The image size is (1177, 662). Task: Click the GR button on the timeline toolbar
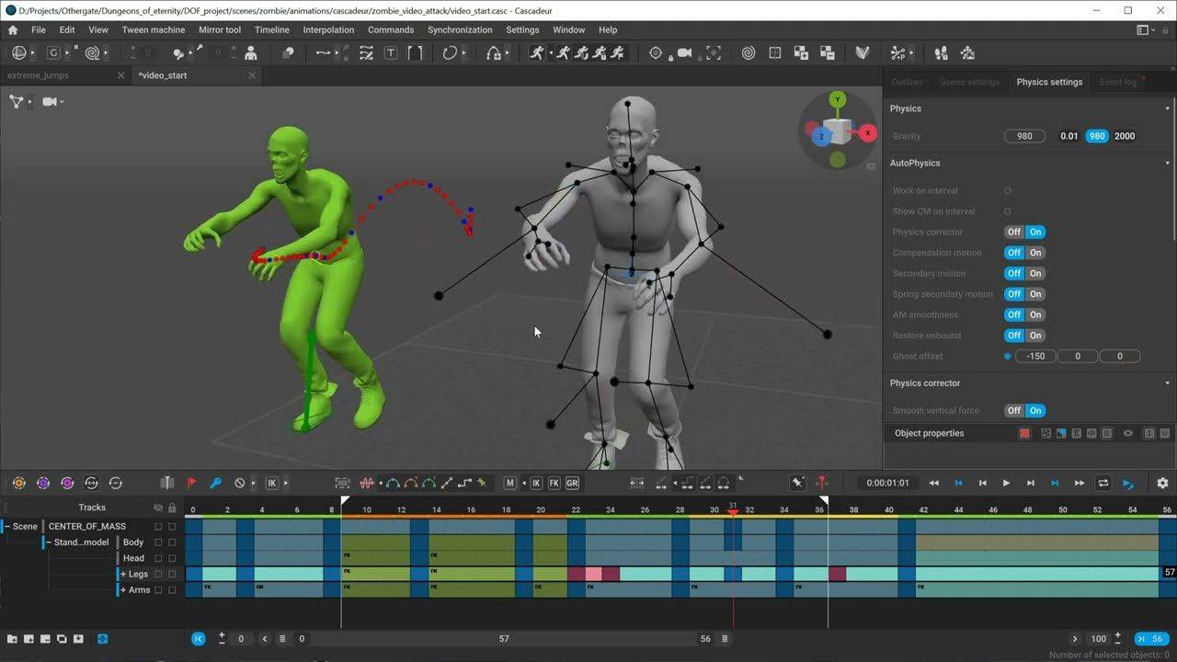click(572, 483)
